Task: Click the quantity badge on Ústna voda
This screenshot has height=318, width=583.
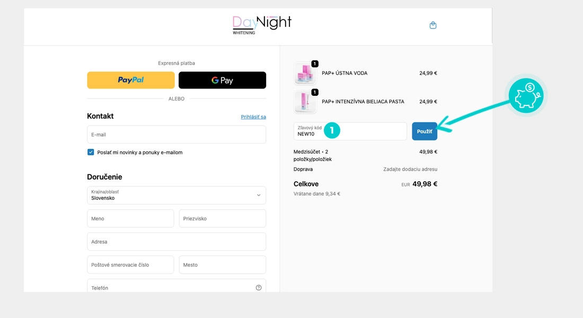Action: 314,63
